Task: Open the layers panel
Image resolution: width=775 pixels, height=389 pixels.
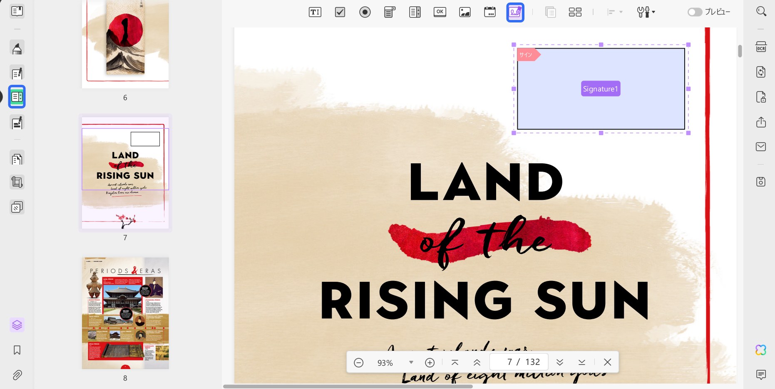Action: click(x=17, y=325)
